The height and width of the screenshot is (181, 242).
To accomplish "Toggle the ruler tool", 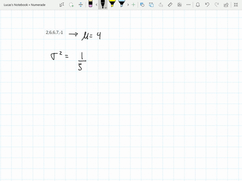I will tap(170, 5).
